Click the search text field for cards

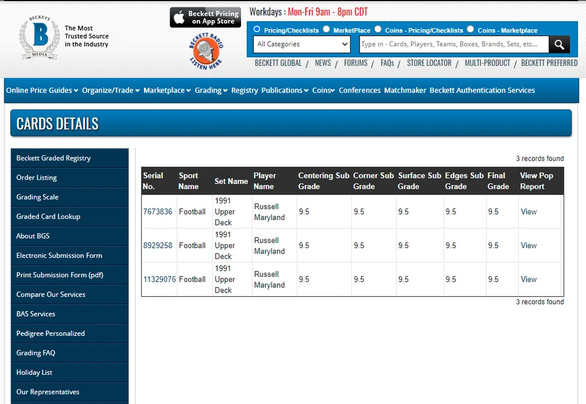coord(454,44)
